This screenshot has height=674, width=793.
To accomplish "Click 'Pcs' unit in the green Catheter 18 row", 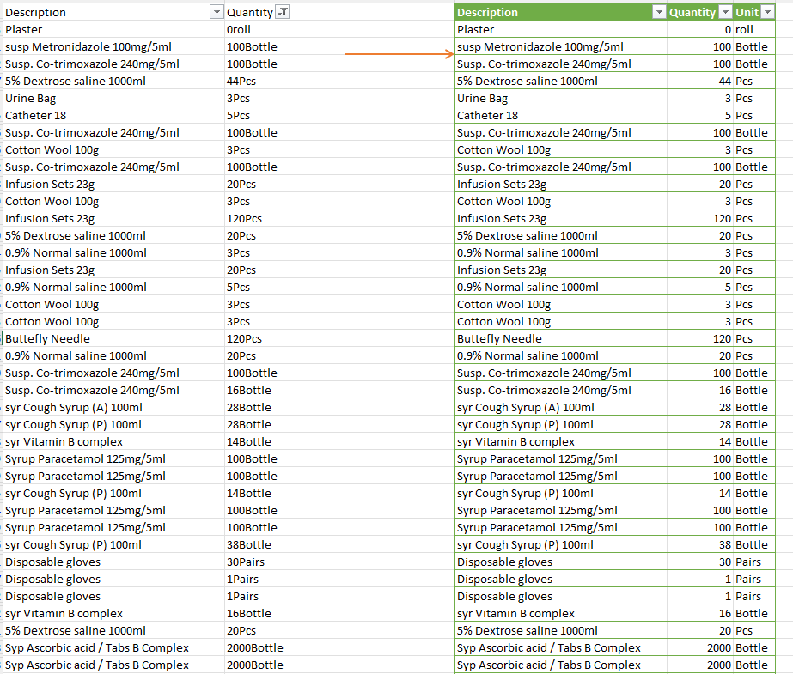I will 744,116.
